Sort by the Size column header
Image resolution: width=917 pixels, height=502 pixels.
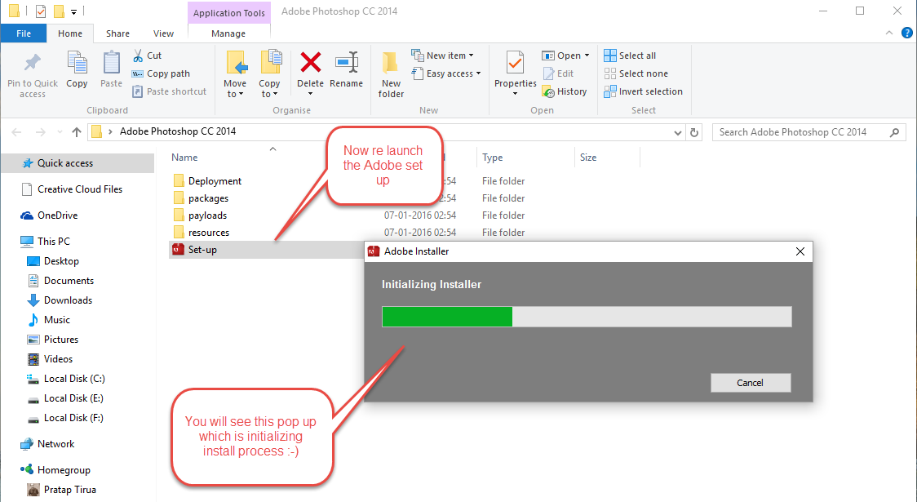click(x=588, y=158)
